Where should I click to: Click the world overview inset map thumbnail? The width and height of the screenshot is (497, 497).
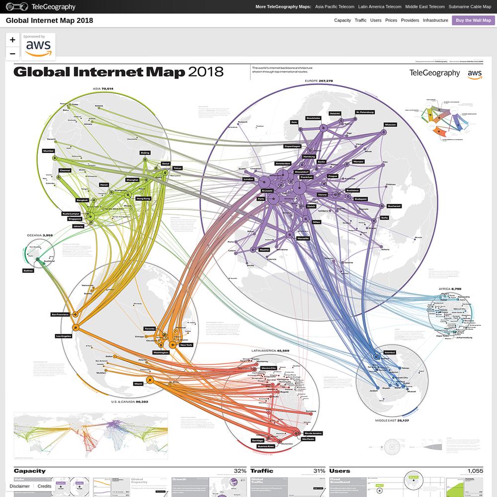pyautogui.click(x=90, y=436)
